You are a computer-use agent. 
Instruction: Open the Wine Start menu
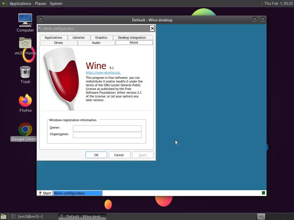click(45, 193)
